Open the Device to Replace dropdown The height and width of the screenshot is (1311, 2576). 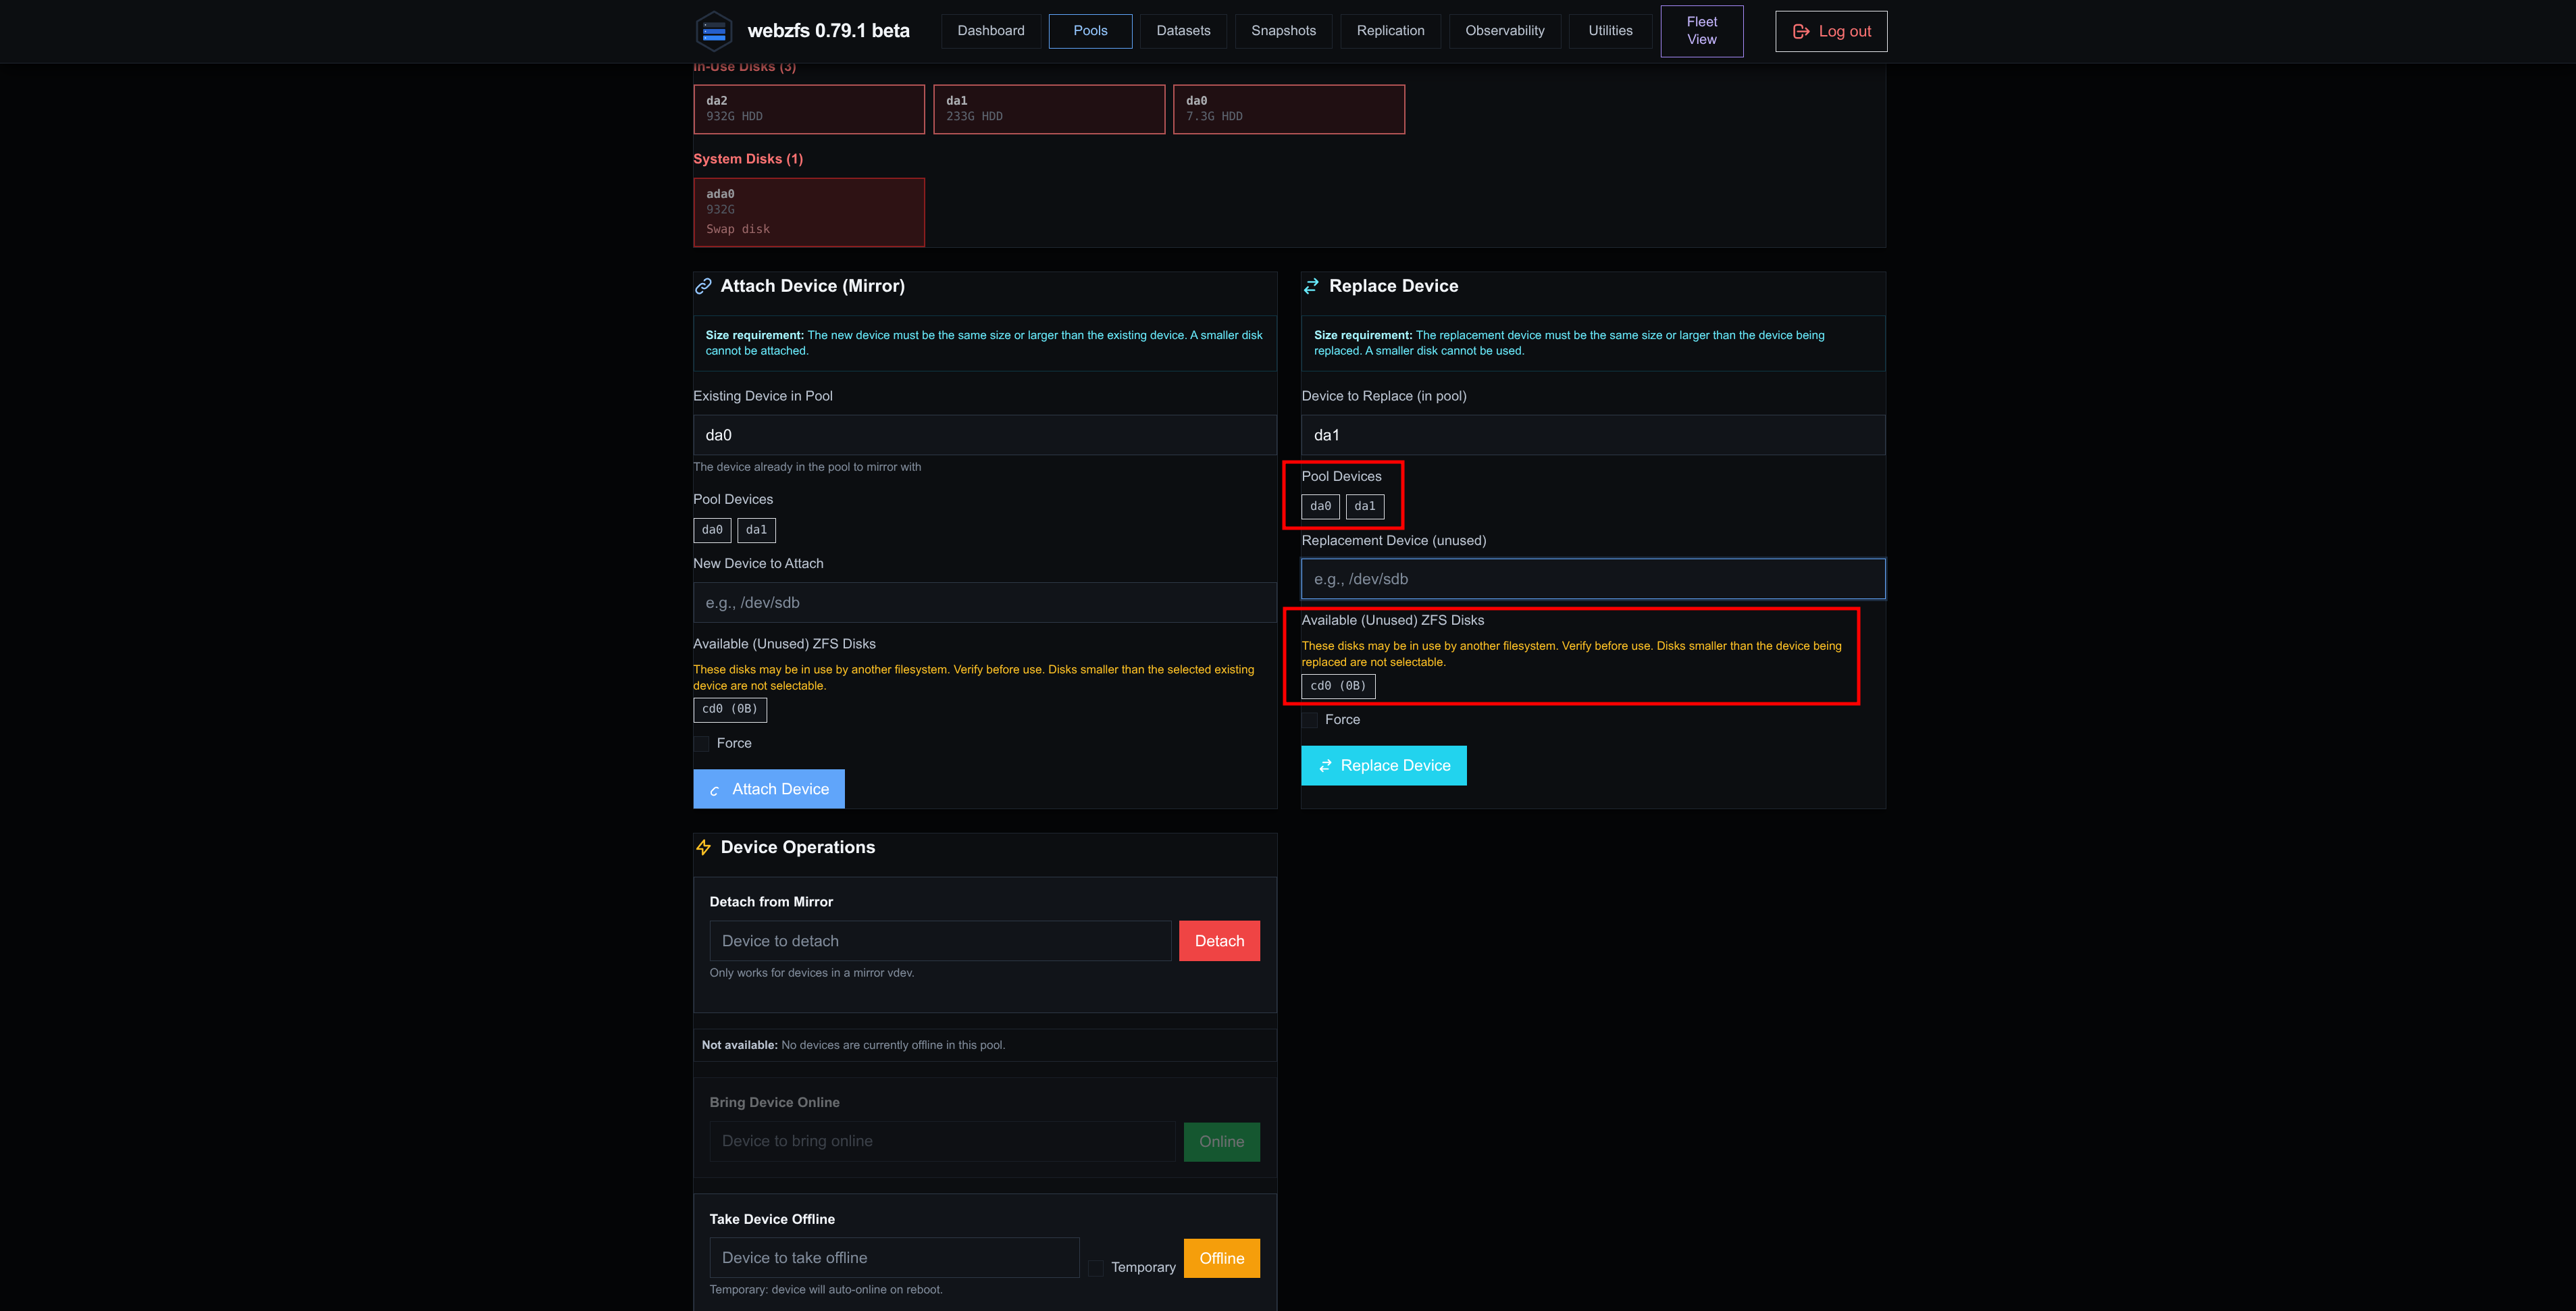pyautogui.click(x=1593, y=435)
